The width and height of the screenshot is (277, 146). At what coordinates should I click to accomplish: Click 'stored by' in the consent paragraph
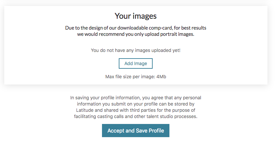185,104
